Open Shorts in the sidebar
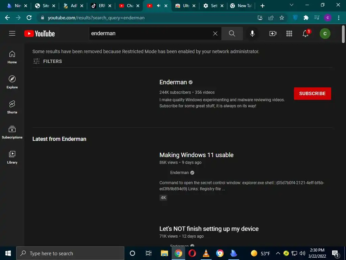This screenshot has width=346, height=260. point(12,107)
